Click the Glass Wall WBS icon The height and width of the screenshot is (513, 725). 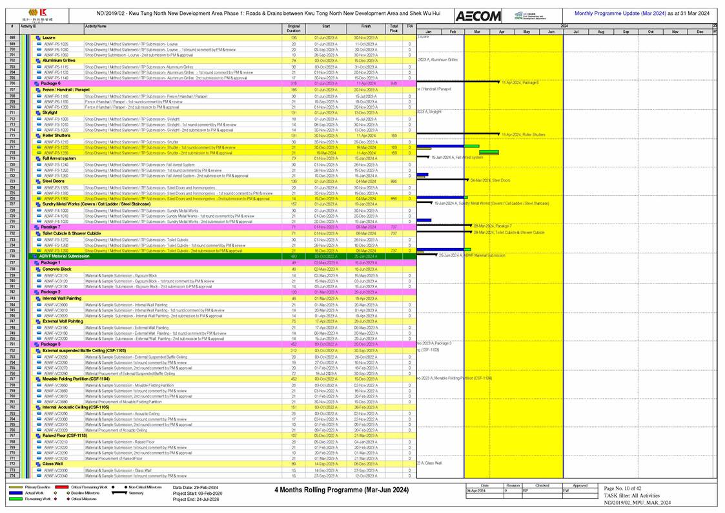tap(38, 464)
